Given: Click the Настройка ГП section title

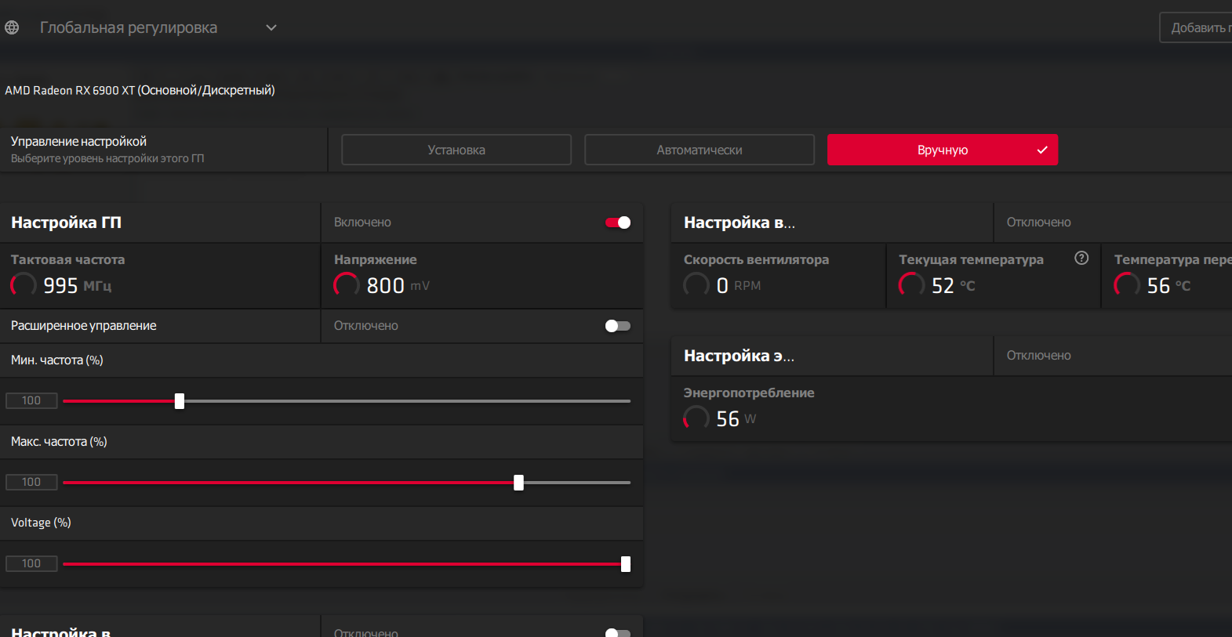Looking at the screenshot, I should point(66,223).
